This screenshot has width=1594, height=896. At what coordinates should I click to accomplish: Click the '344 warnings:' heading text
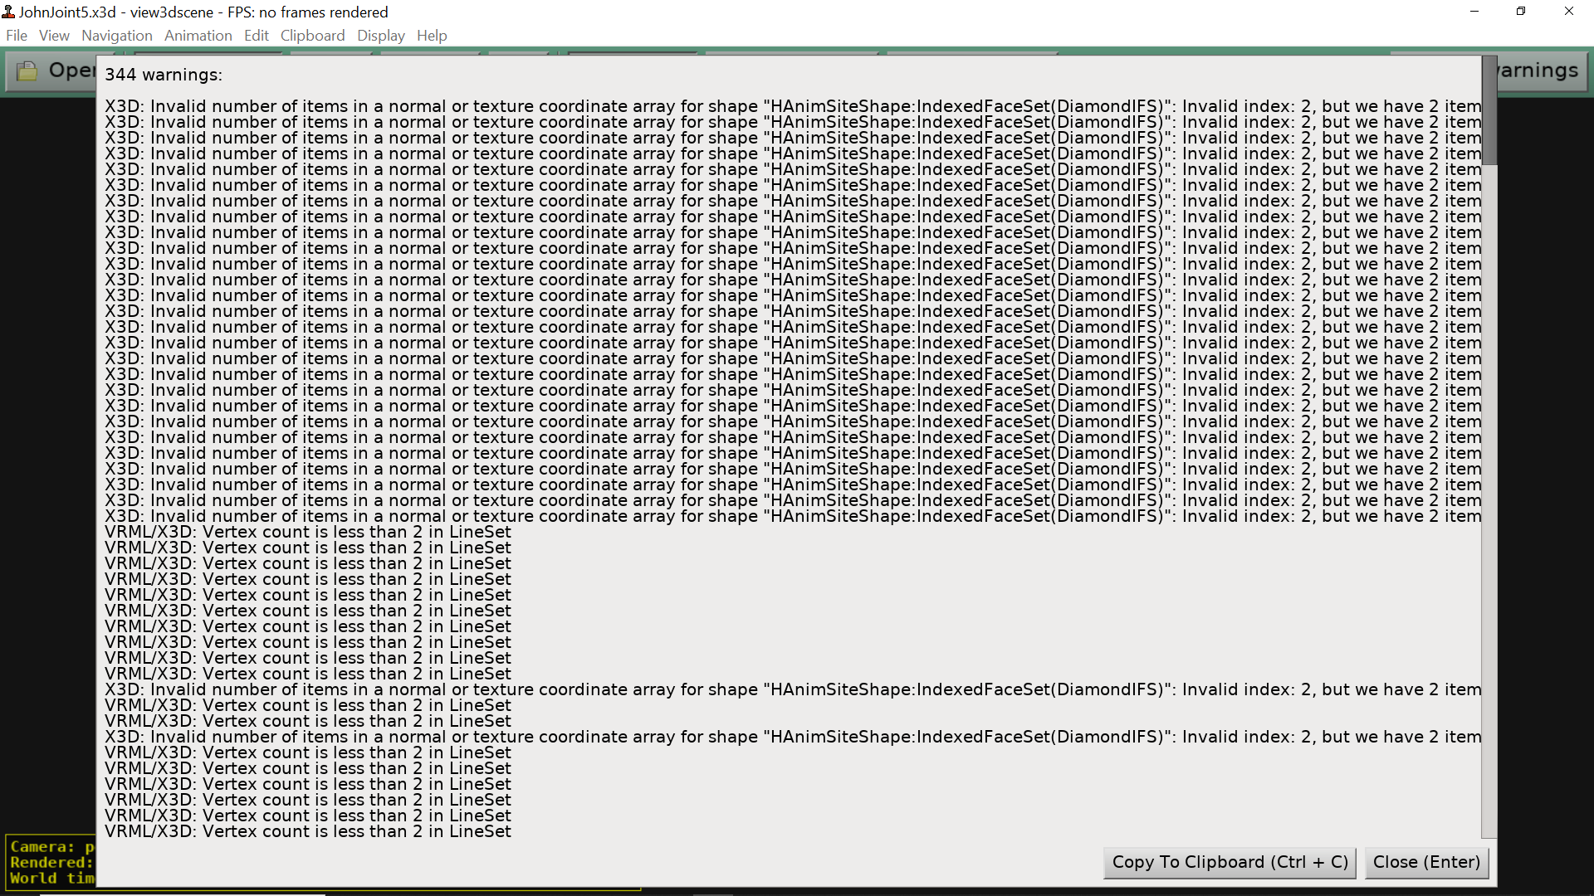[164, 75]
